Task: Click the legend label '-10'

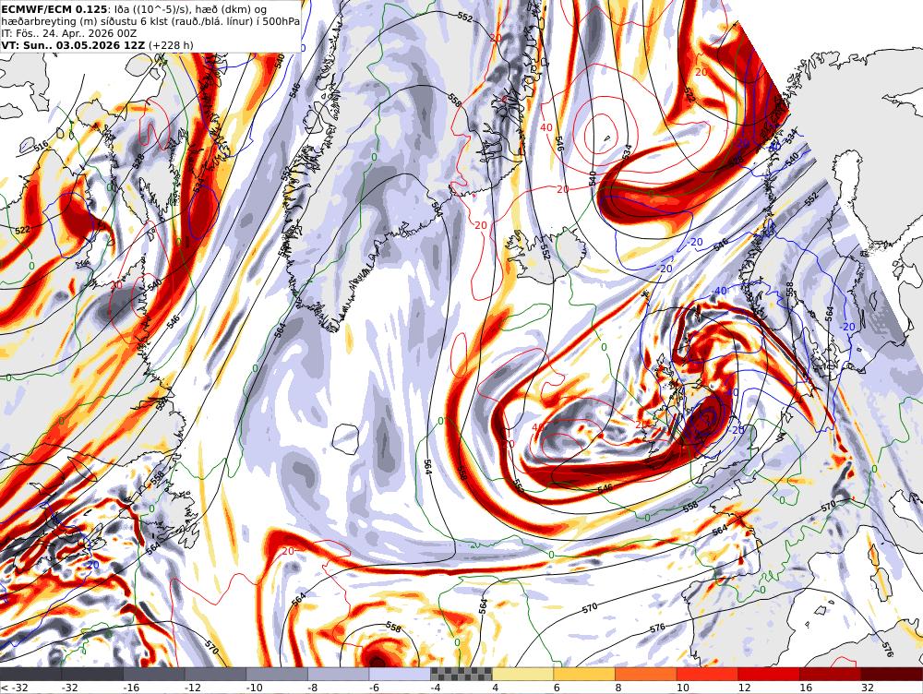Action: tap(254, 688)
